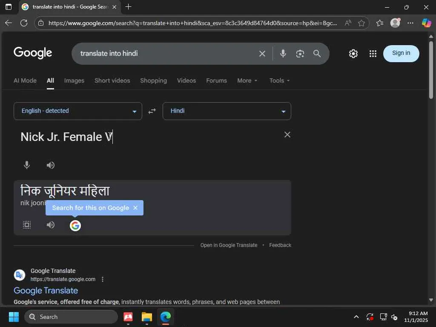
Task: Click the Google Translate favicon
Action: (x=20, y=275)
